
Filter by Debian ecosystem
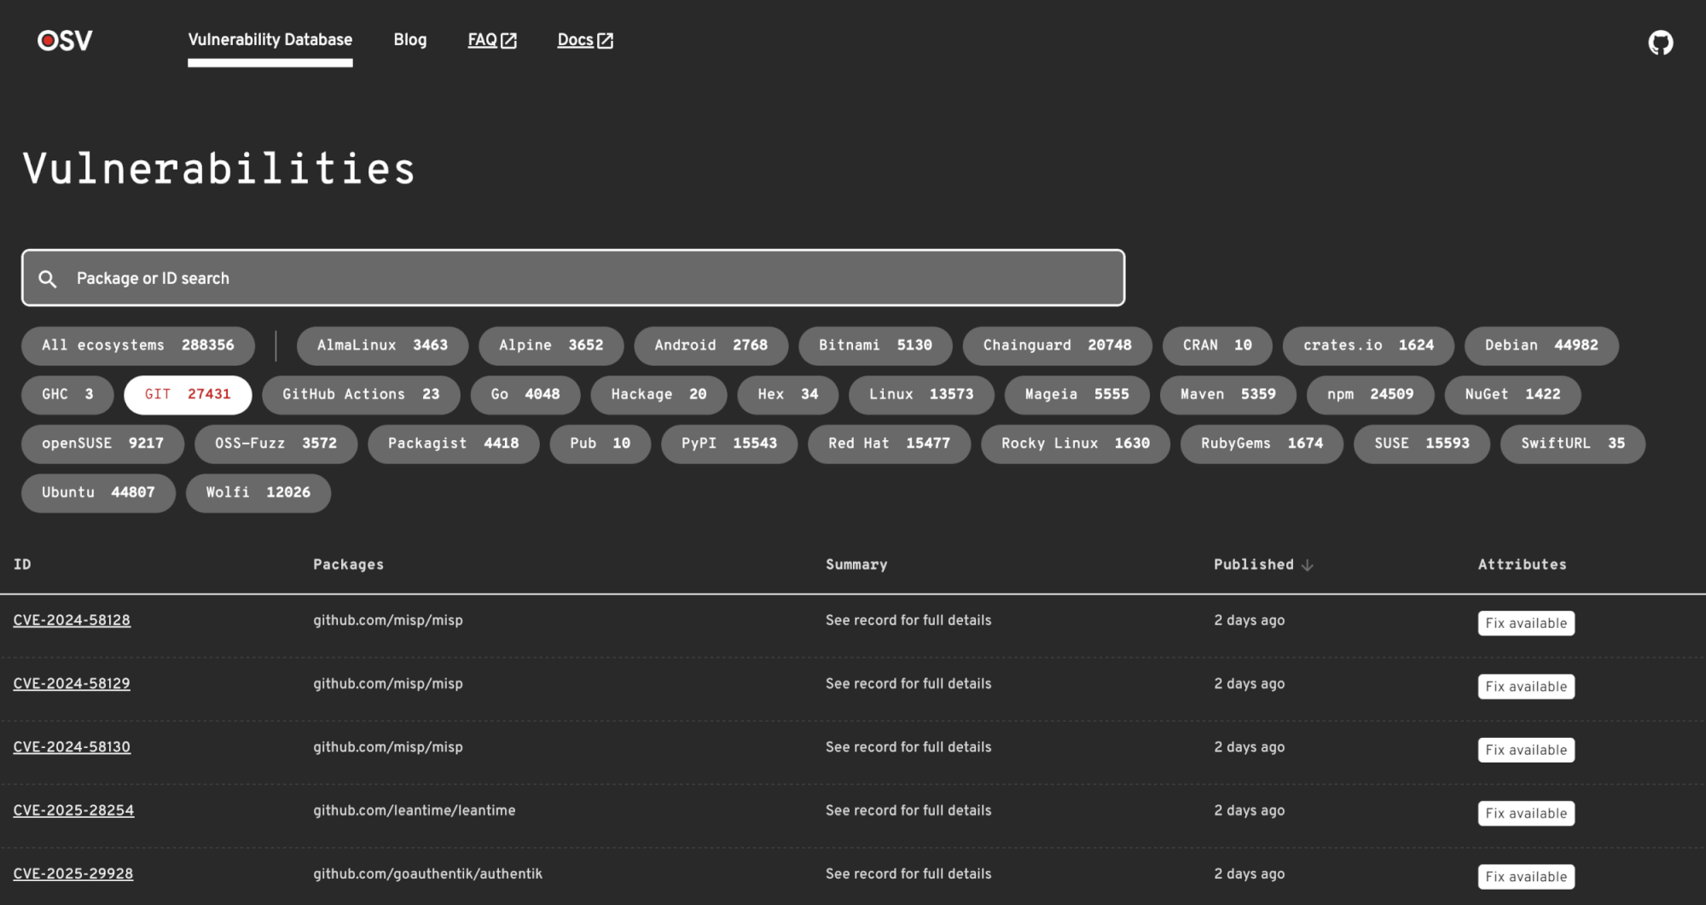1541,345
